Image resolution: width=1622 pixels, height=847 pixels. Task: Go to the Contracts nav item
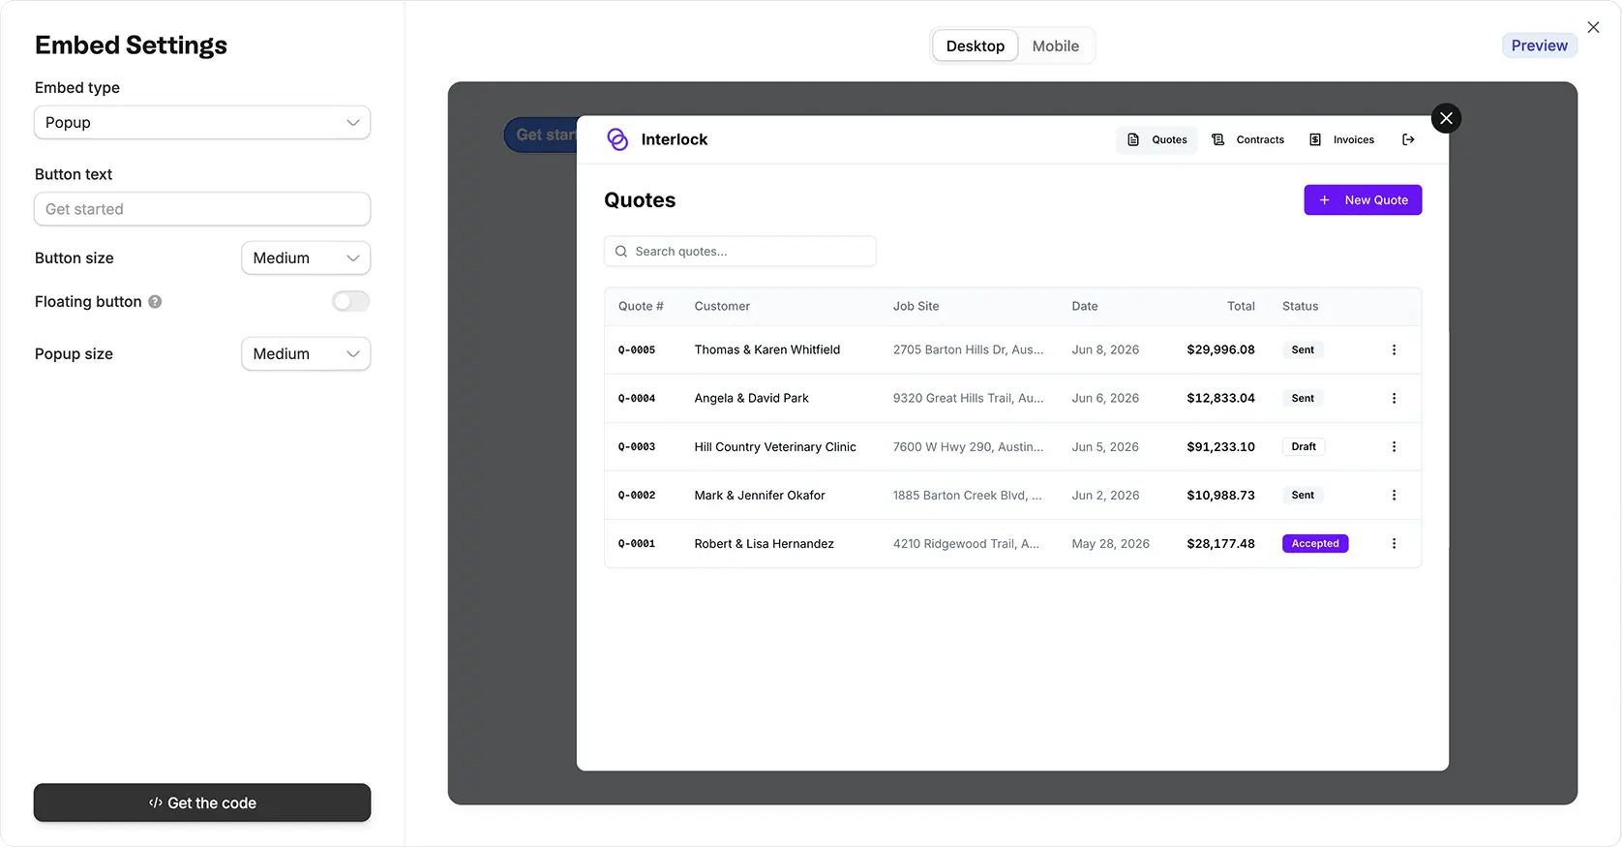[x=1248, y=139]
